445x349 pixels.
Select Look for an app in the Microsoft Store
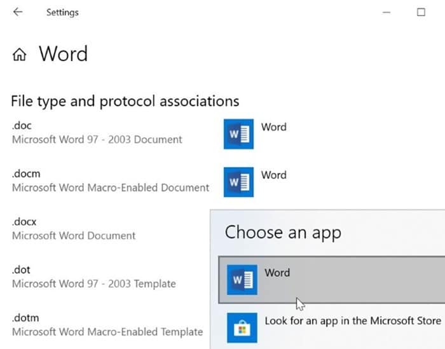(x=353, y=321)
